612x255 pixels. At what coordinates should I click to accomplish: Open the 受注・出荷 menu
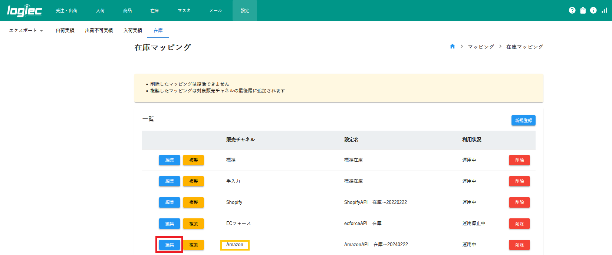coord(66,11)
